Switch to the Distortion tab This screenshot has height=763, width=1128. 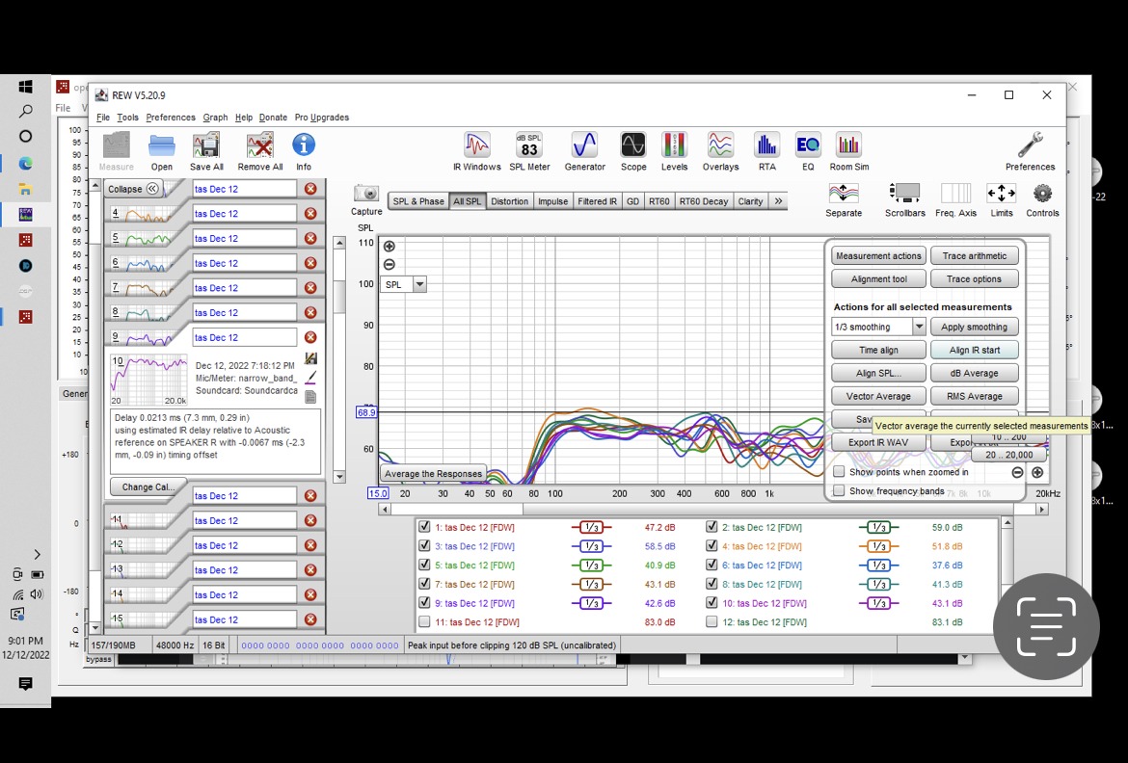point(509,201)
